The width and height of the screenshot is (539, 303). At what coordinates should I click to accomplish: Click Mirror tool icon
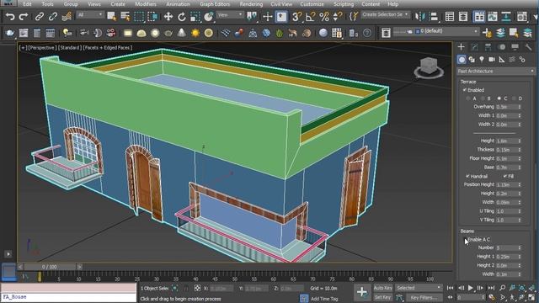click(x=420, y=16)
